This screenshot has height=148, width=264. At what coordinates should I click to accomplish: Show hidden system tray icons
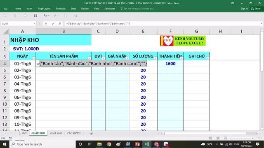point(217,144)
